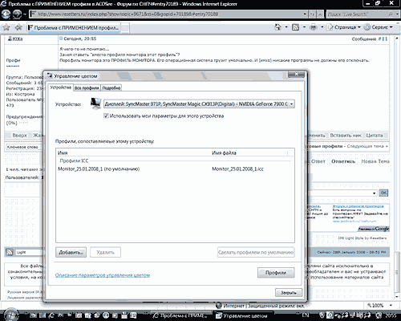401x321 pixels.
Task: Click the Цитата forum button
Action: pos(375,136)
